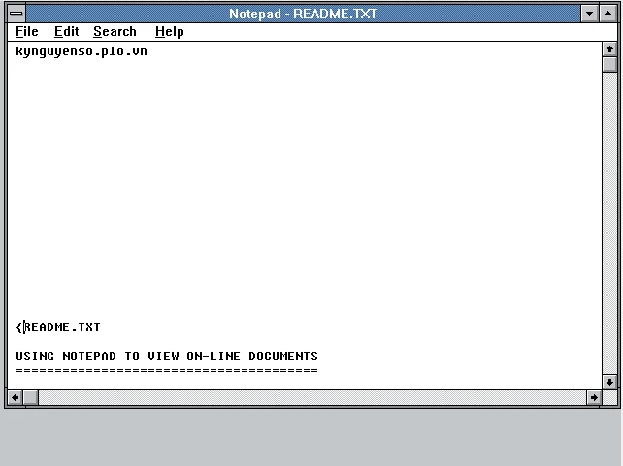The width and height of the screenshot is (623, 466).
Task: Open the Control menu box in the title bar
Action: coord(16,14)
